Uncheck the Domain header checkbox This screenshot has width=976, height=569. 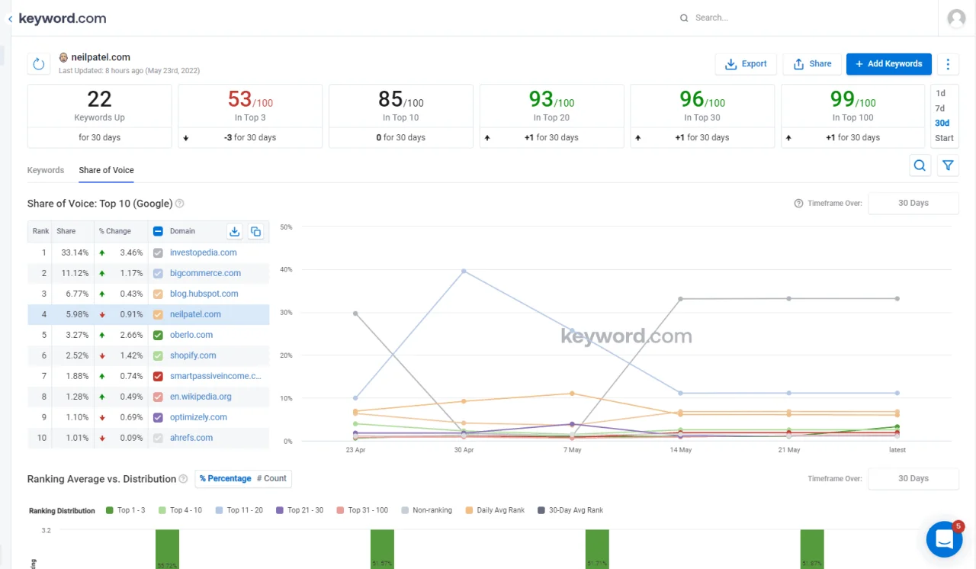click(x=158, y=231)
